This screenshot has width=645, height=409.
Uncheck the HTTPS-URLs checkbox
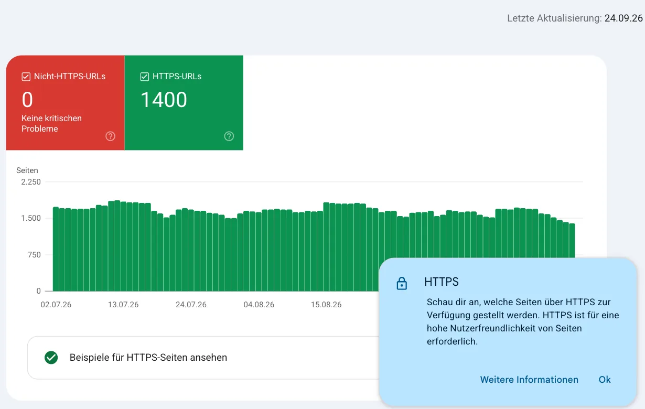pos(145,77)
